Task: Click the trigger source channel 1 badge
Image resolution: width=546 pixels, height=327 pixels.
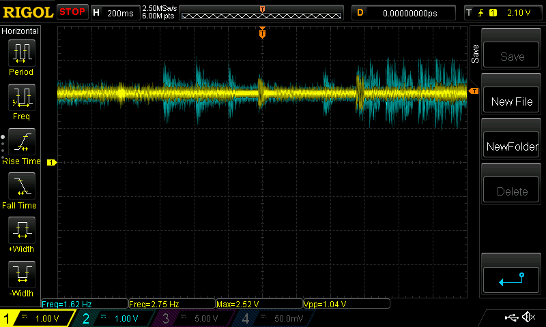Action: (x=493, y=13)
